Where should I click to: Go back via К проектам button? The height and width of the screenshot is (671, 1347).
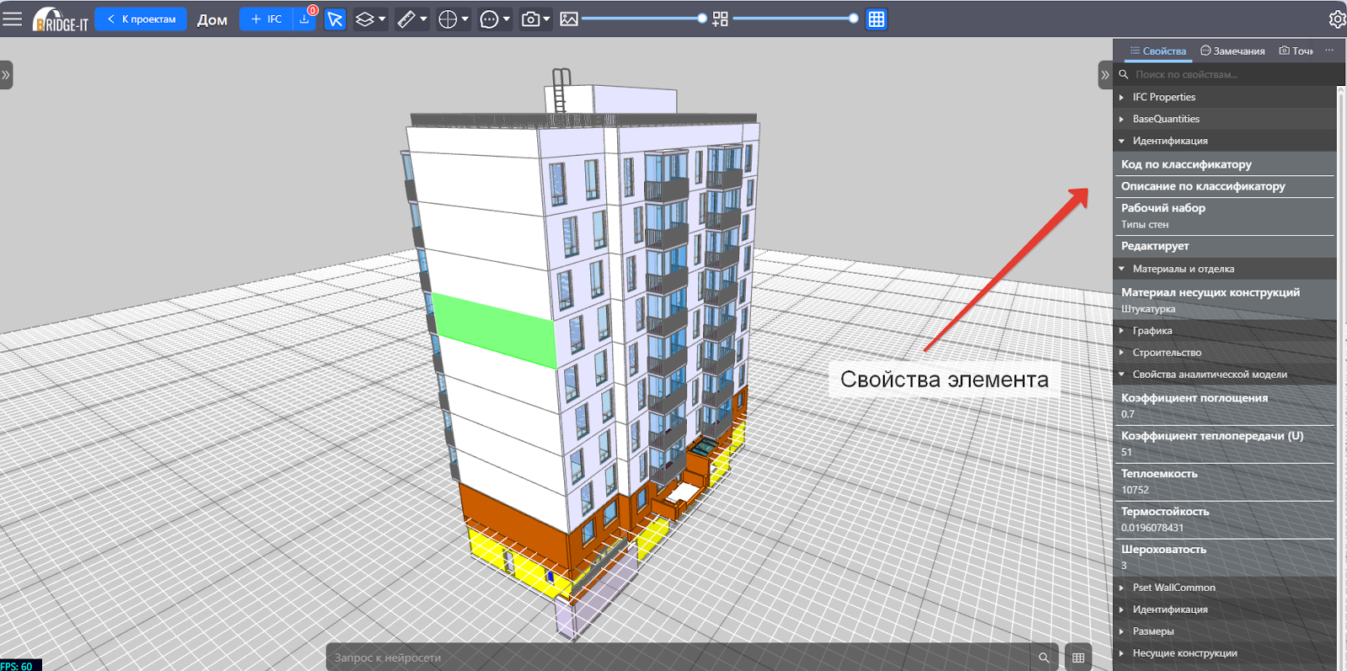click(141, 19)
